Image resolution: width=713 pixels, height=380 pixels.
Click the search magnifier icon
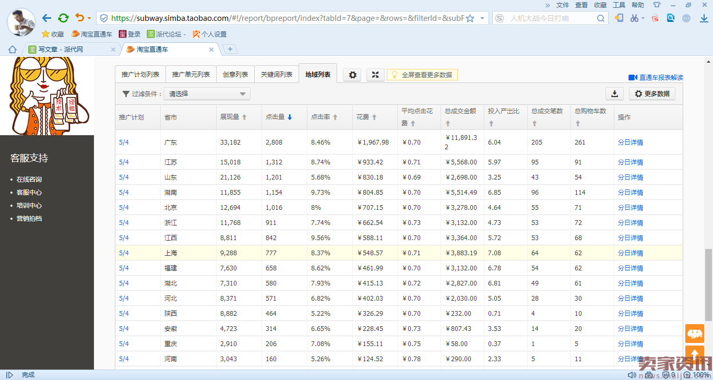pos(601,18)
